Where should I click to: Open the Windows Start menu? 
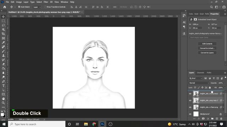click(x=4, y=124)
